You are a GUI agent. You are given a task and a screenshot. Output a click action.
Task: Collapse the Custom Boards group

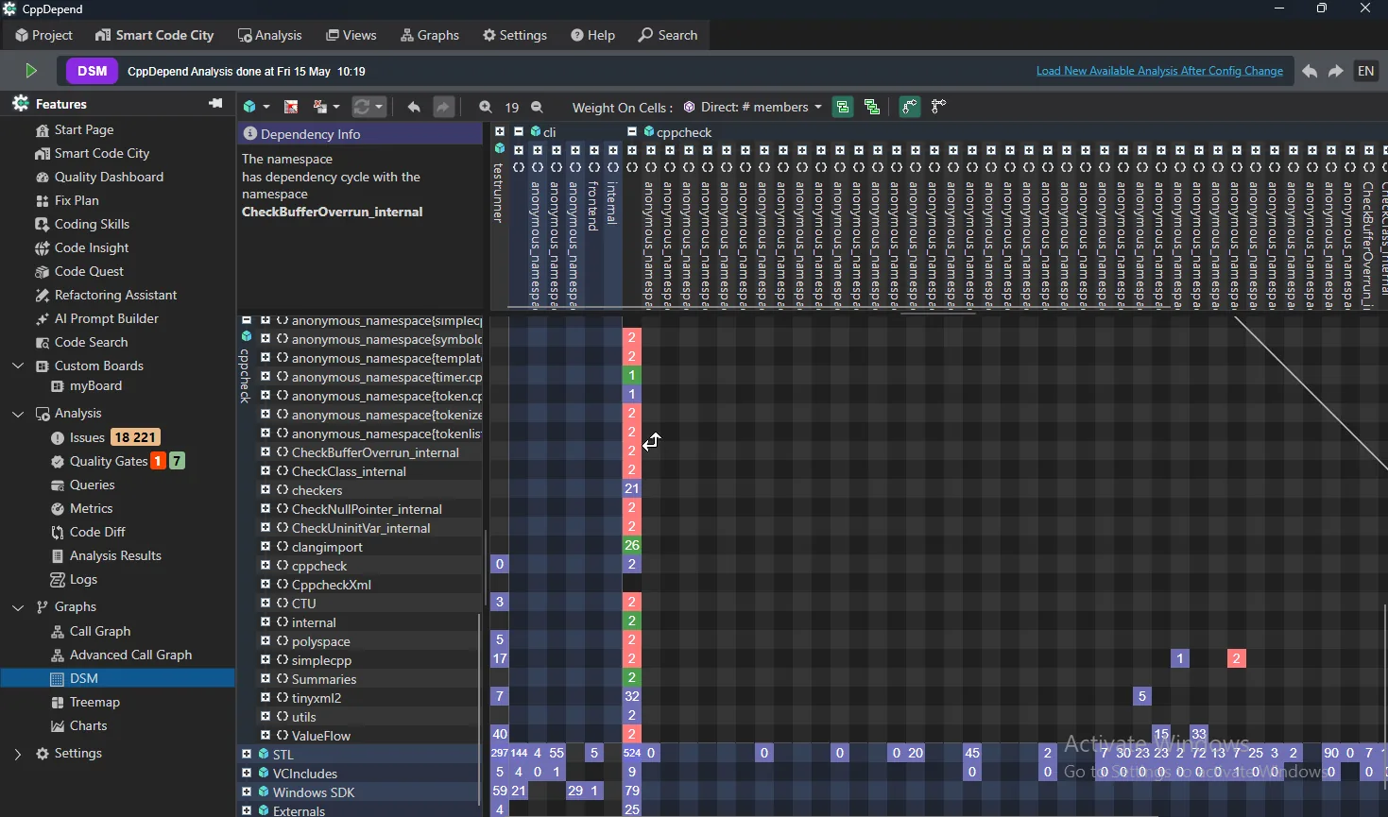point(18,366)
